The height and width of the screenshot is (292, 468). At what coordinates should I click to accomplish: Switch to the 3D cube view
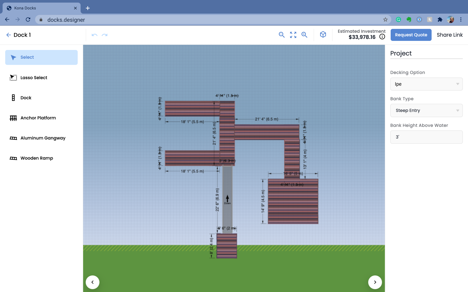[323, 34]
